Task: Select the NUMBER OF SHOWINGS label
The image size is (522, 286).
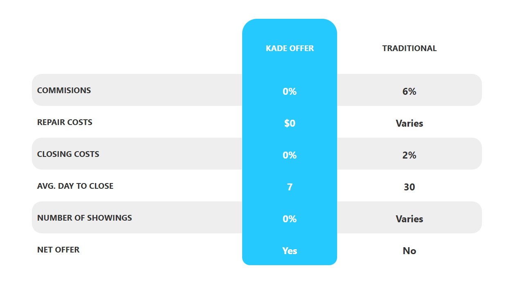Action: tap(85, 218)
